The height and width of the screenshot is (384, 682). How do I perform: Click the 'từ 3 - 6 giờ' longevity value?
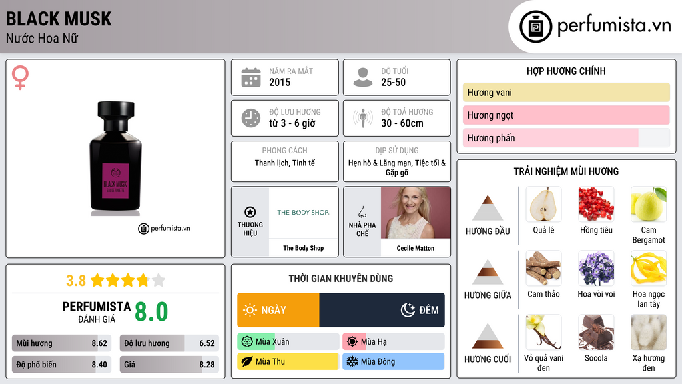point(292,123)
